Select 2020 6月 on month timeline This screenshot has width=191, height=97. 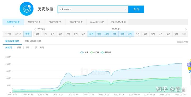[153, 34]
